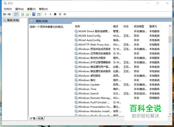Click the services window title icon
174x127 pixels.
click(x=5, y=3)
